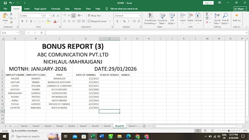Open text orientation options
This screenshot has width=249, height=140.
click(80, 15)
